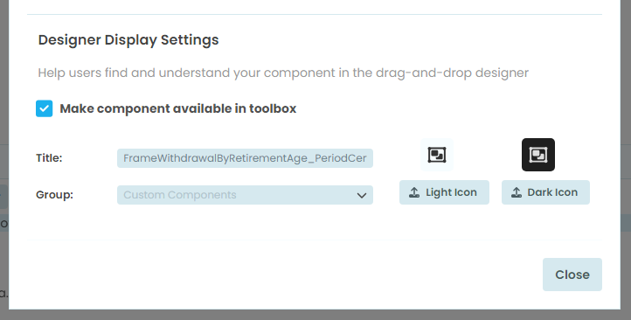Click the upload arrow in Light Icon button
The image size is (631, 320).
click(414, 192)
